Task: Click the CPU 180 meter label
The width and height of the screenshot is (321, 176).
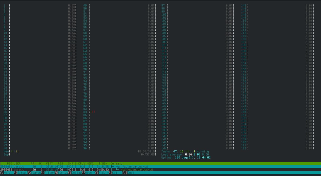Action: click(244, 112)
